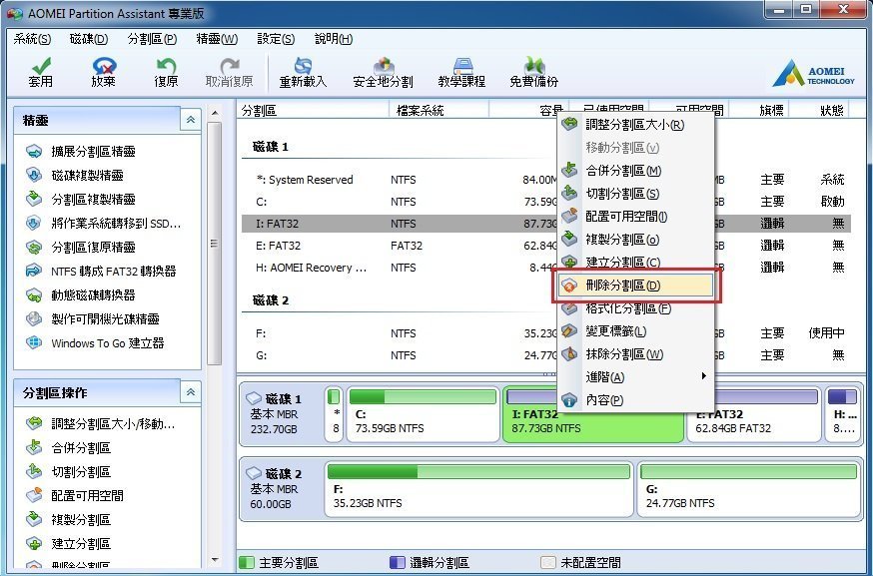Viewport: 873px width, 576px height.
Task: Select 內容(P) from context menu
Action: (635, 399)
